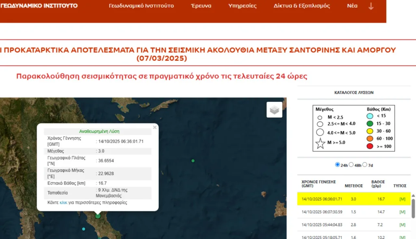Close the earthquake info popup
The height and width of the screenshot is (239, 416).
pyautogui.click(x=154, y=127)
